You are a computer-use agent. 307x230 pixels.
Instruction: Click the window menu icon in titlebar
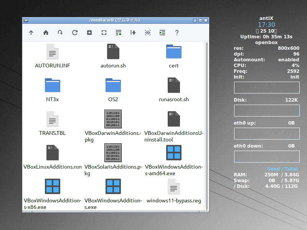(26, 20)
